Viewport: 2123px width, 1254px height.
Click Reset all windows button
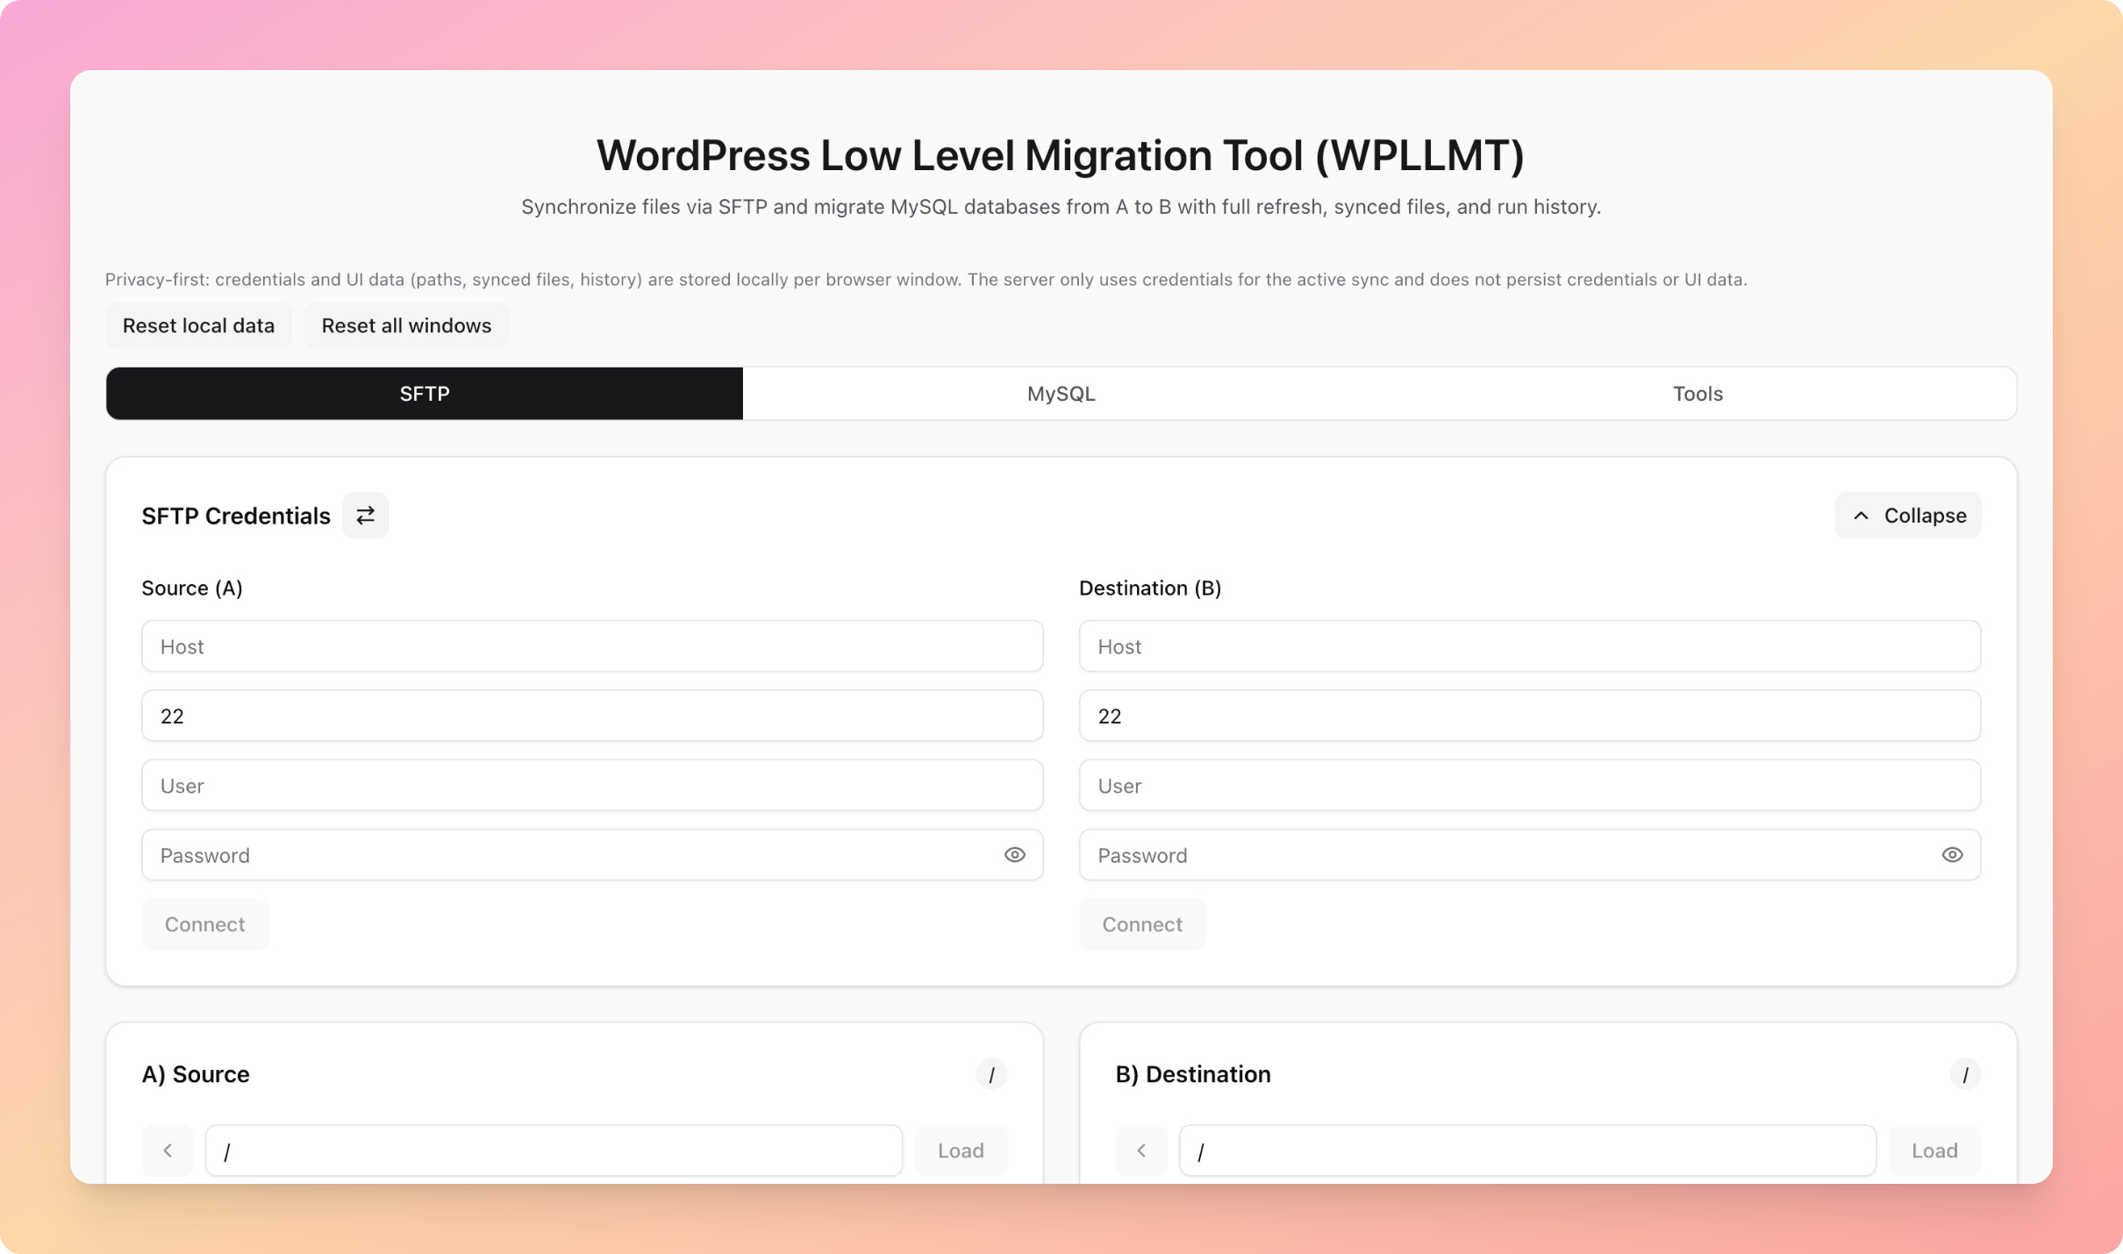click(x=406, y=325)
